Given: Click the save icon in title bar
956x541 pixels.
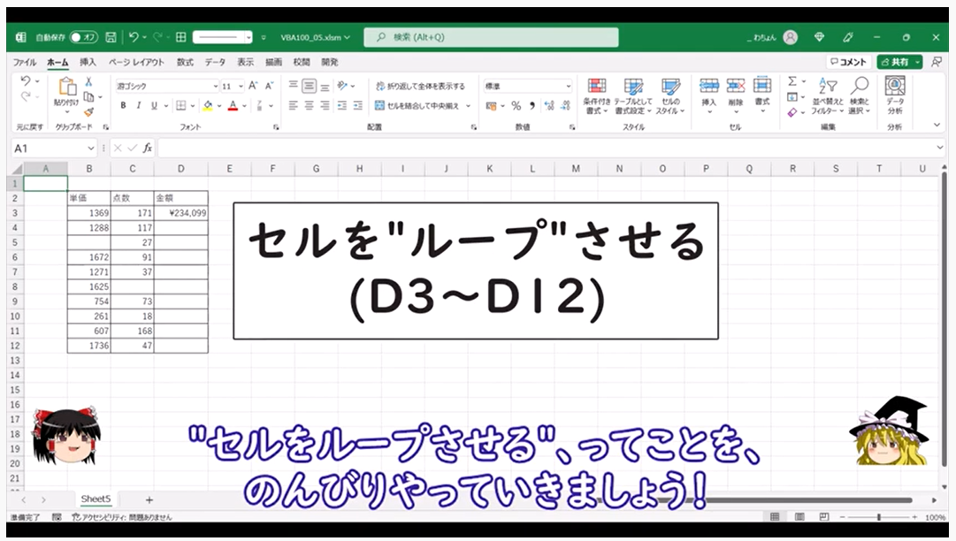Looking at the screenshot, I should point(111,37).
